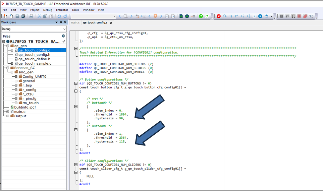This screenshot has width=323, height=191.
Task: Toggle the button00 code fold marker
Action: [76, 107]
